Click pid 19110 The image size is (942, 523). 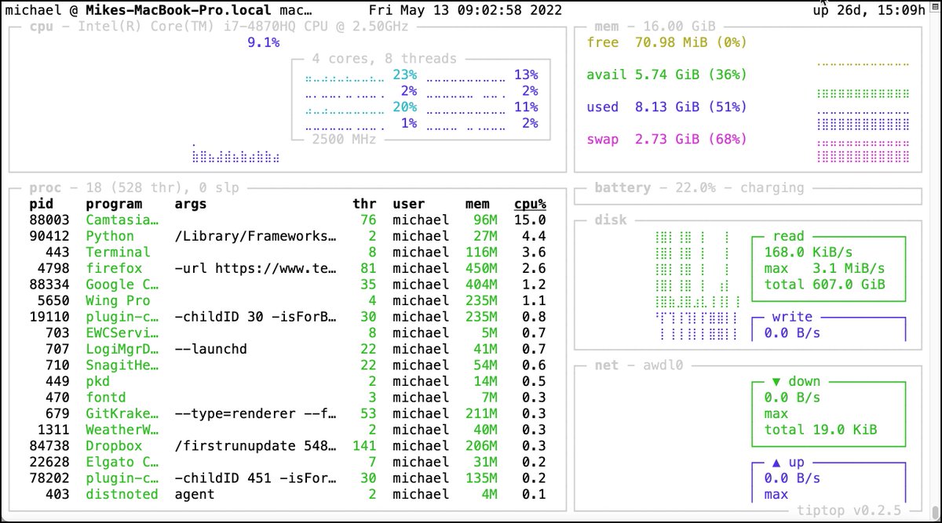(x=49, y=317)
